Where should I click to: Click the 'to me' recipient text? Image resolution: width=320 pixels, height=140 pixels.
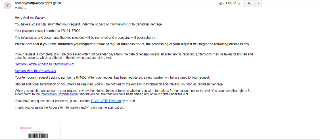click(19, 8)
